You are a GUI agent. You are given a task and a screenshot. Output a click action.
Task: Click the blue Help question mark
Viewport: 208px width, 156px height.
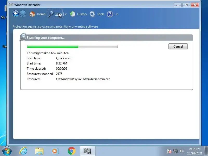click(x=110, y=14)
